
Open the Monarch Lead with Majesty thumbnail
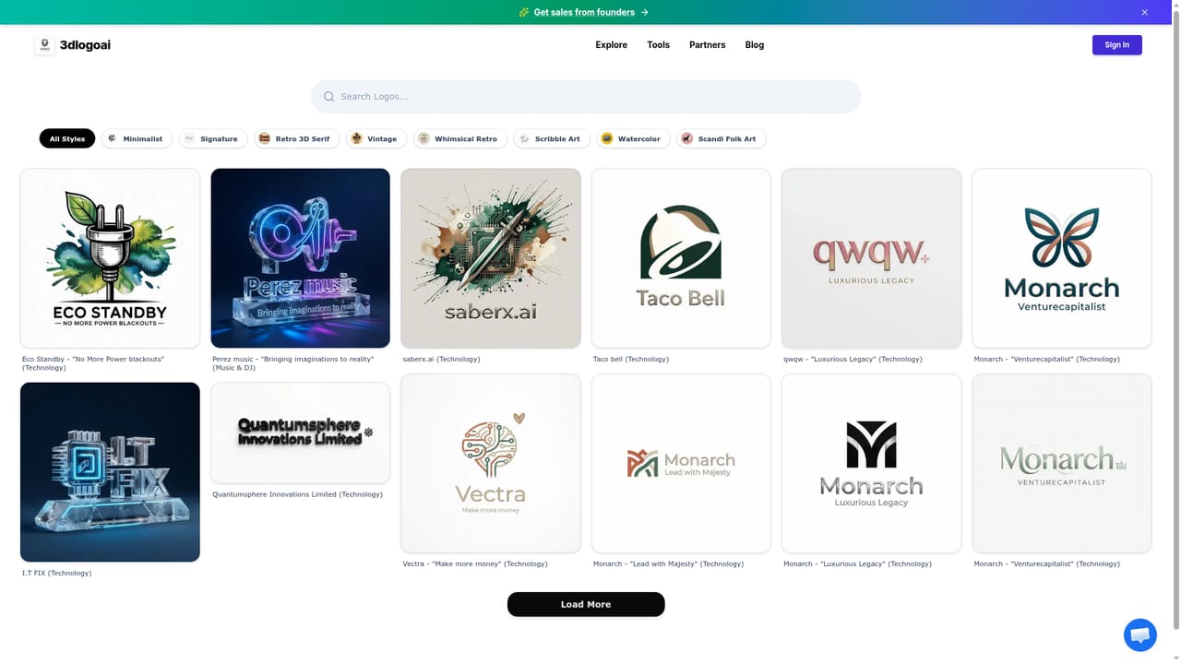pos(681,463)
